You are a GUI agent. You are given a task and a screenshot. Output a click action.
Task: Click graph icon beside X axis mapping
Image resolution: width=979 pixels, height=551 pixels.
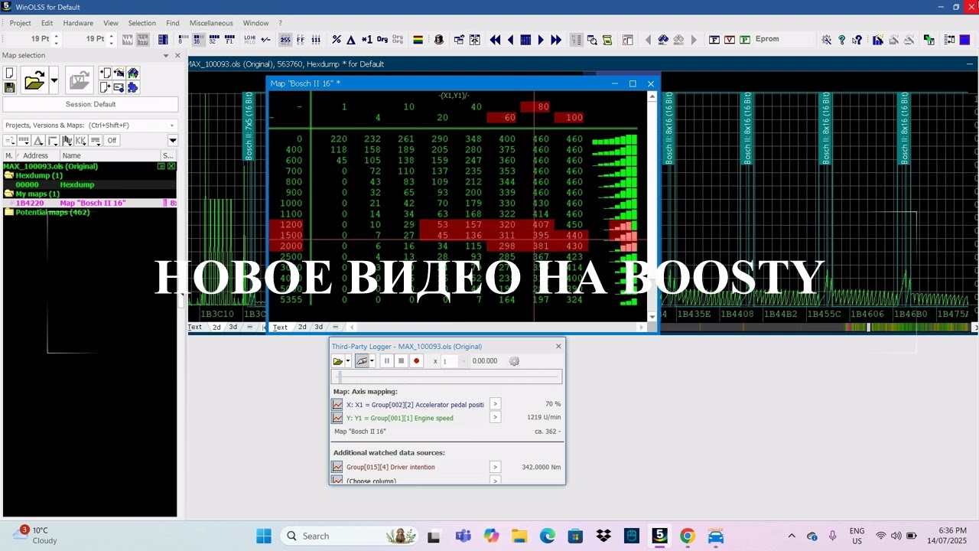pyautogui.click(x=337, y=404)
